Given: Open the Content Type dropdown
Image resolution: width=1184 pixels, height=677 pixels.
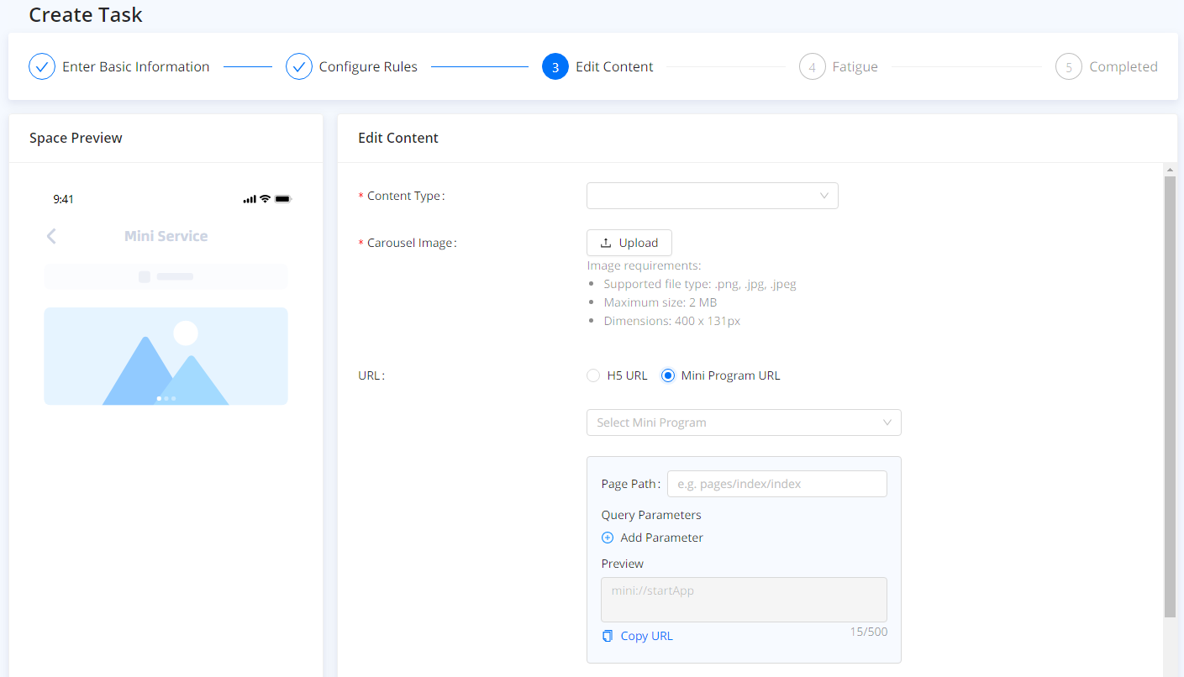Looking at the screenshot, I should 712,196.
